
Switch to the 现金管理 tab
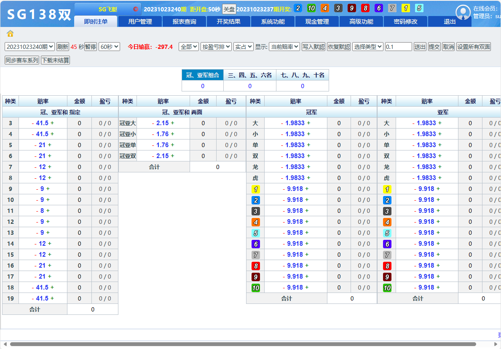click(317, 21)
